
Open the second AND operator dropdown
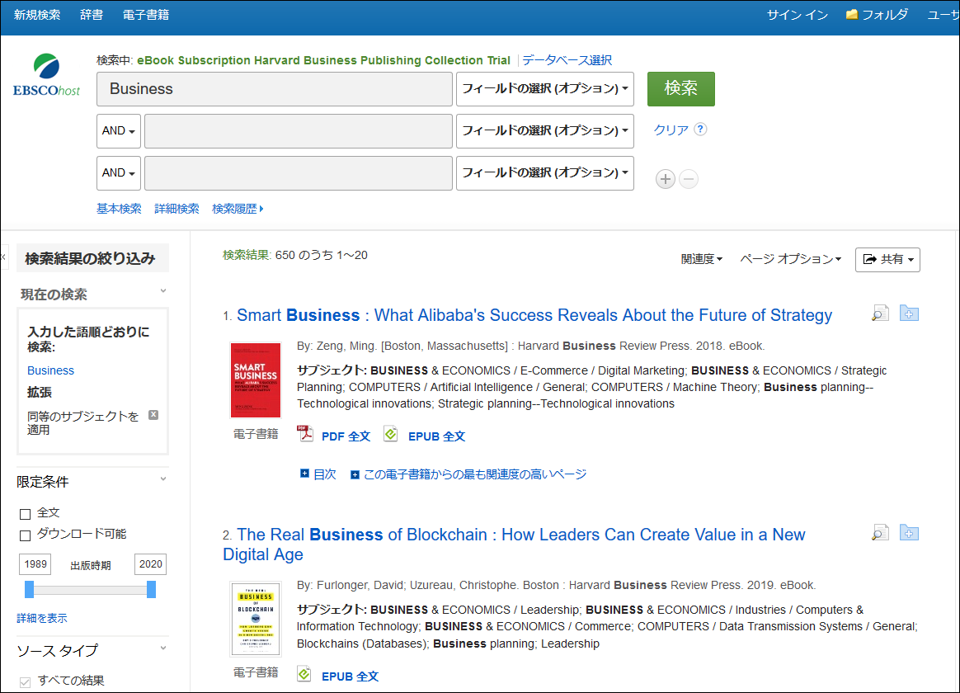point(119,173)
